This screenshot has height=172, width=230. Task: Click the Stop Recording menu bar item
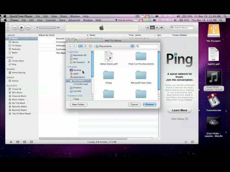click(x=124, y=20)
